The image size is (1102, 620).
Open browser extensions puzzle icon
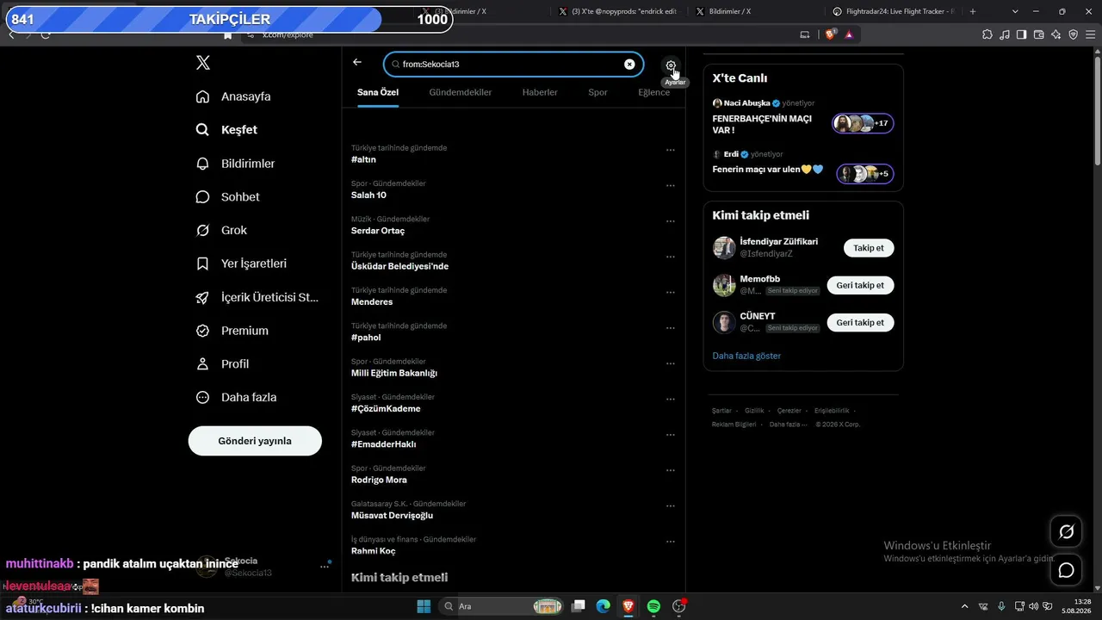tap(987, 34)
